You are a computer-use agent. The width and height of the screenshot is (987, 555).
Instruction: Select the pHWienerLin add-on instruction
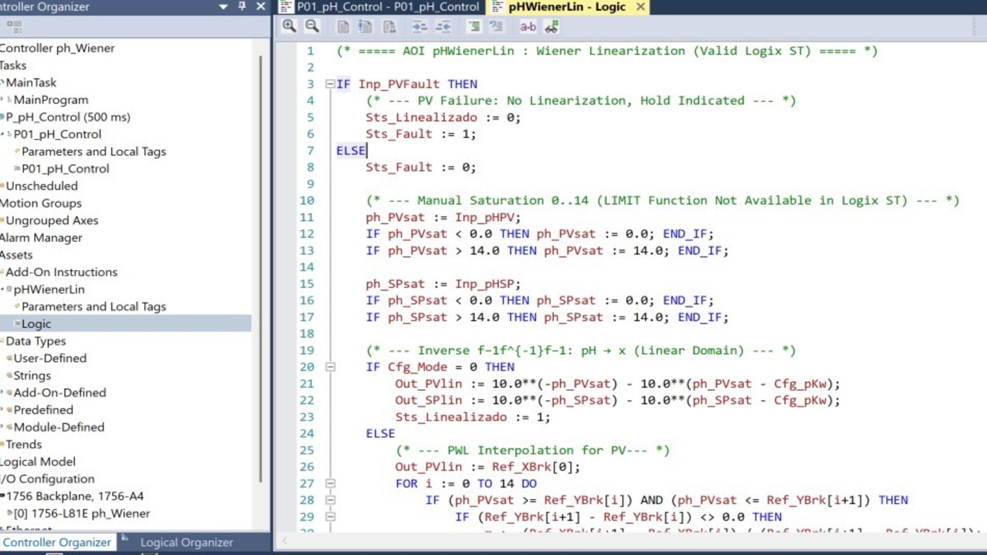(x=49, y=289)
